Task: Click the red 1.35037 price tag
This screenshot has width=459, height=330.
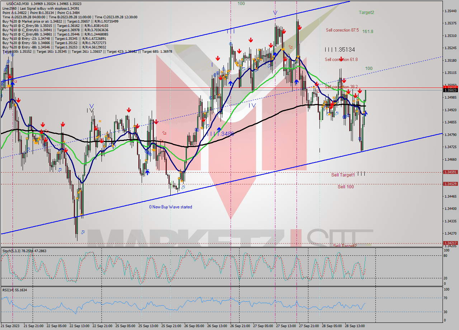Action: 450,87
